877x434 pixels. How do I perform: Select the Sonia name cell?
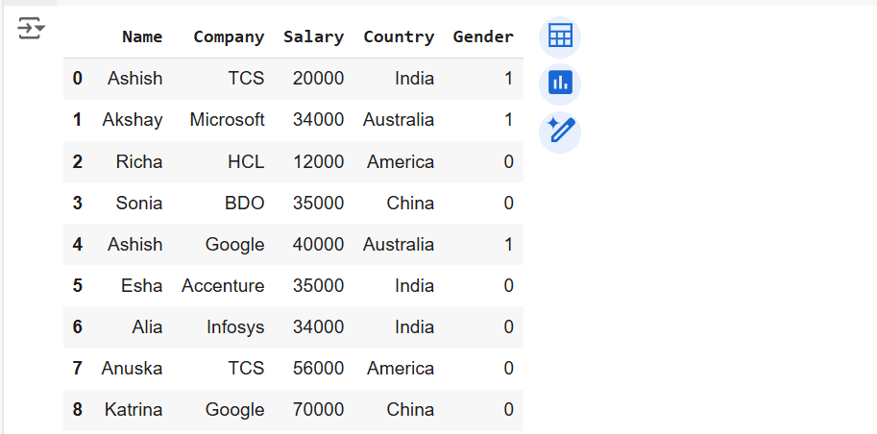pyautogui.click(x=140, y=203)
